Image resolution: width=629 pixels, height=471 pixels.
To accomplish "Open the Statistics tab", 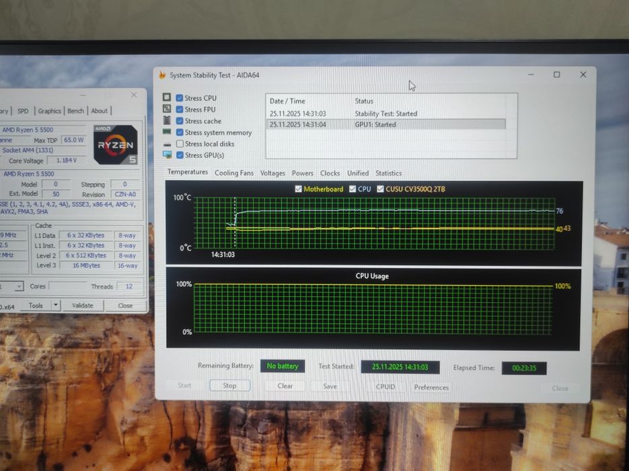I will coord(388,173).
